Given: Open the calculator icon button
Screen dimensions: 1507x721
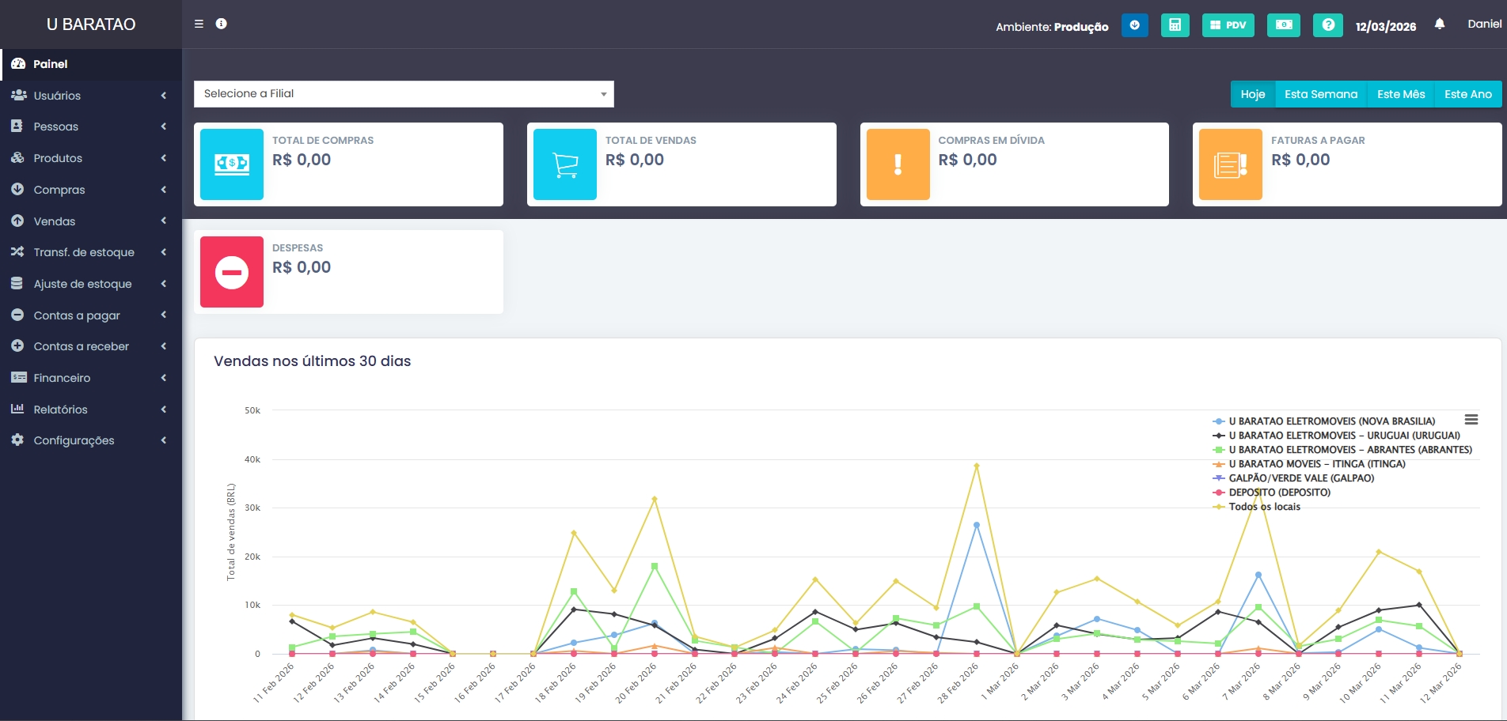Looking at the screenshot, I should (1175, 25).
